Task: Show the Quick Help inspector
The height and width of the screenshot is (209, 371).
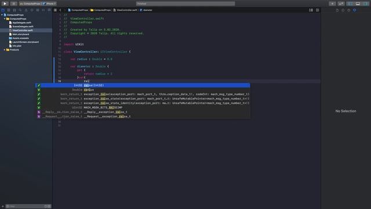Action: tap(348, 10)
